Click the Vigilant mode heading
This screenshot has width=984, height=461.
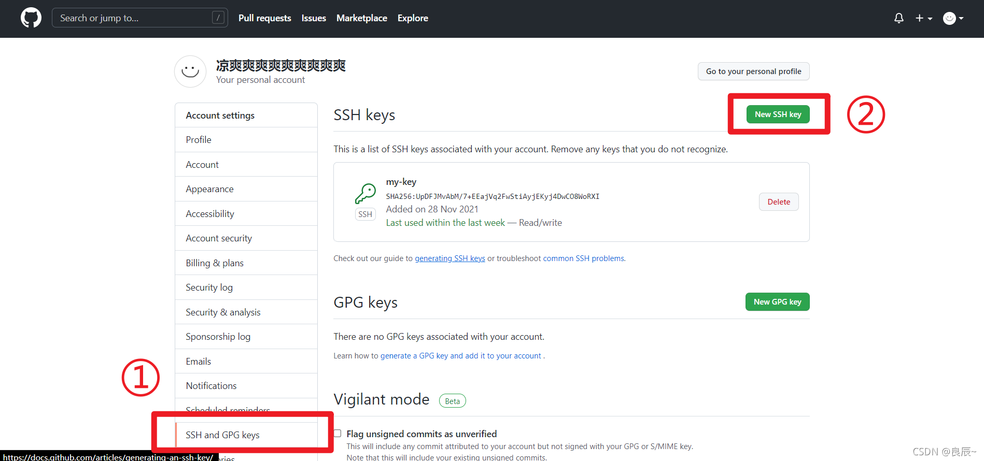click(x=382, y=399)
